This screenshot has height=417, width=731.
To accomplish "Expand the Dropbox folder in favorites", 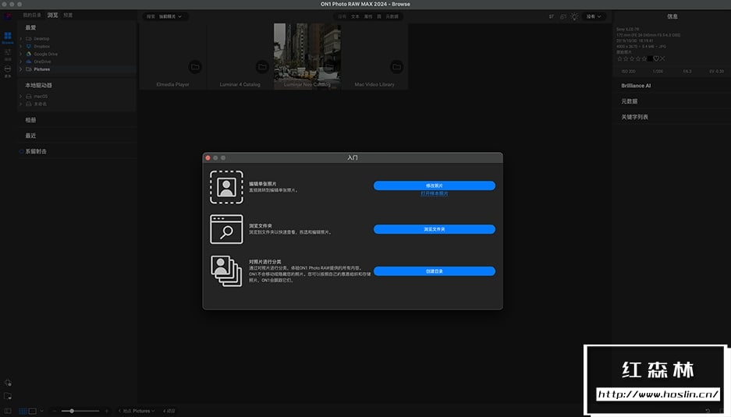I will pyautogui.click(x=21, y=46).
